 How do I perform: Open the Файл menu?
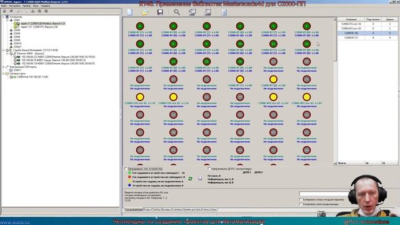pos(4,6)
